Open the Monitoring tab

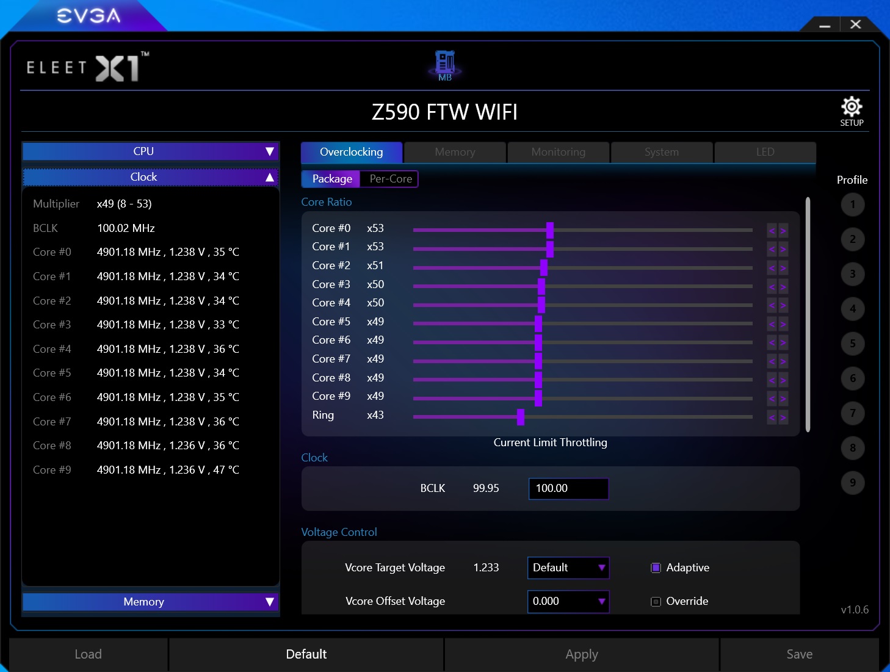tap(559, 152)
